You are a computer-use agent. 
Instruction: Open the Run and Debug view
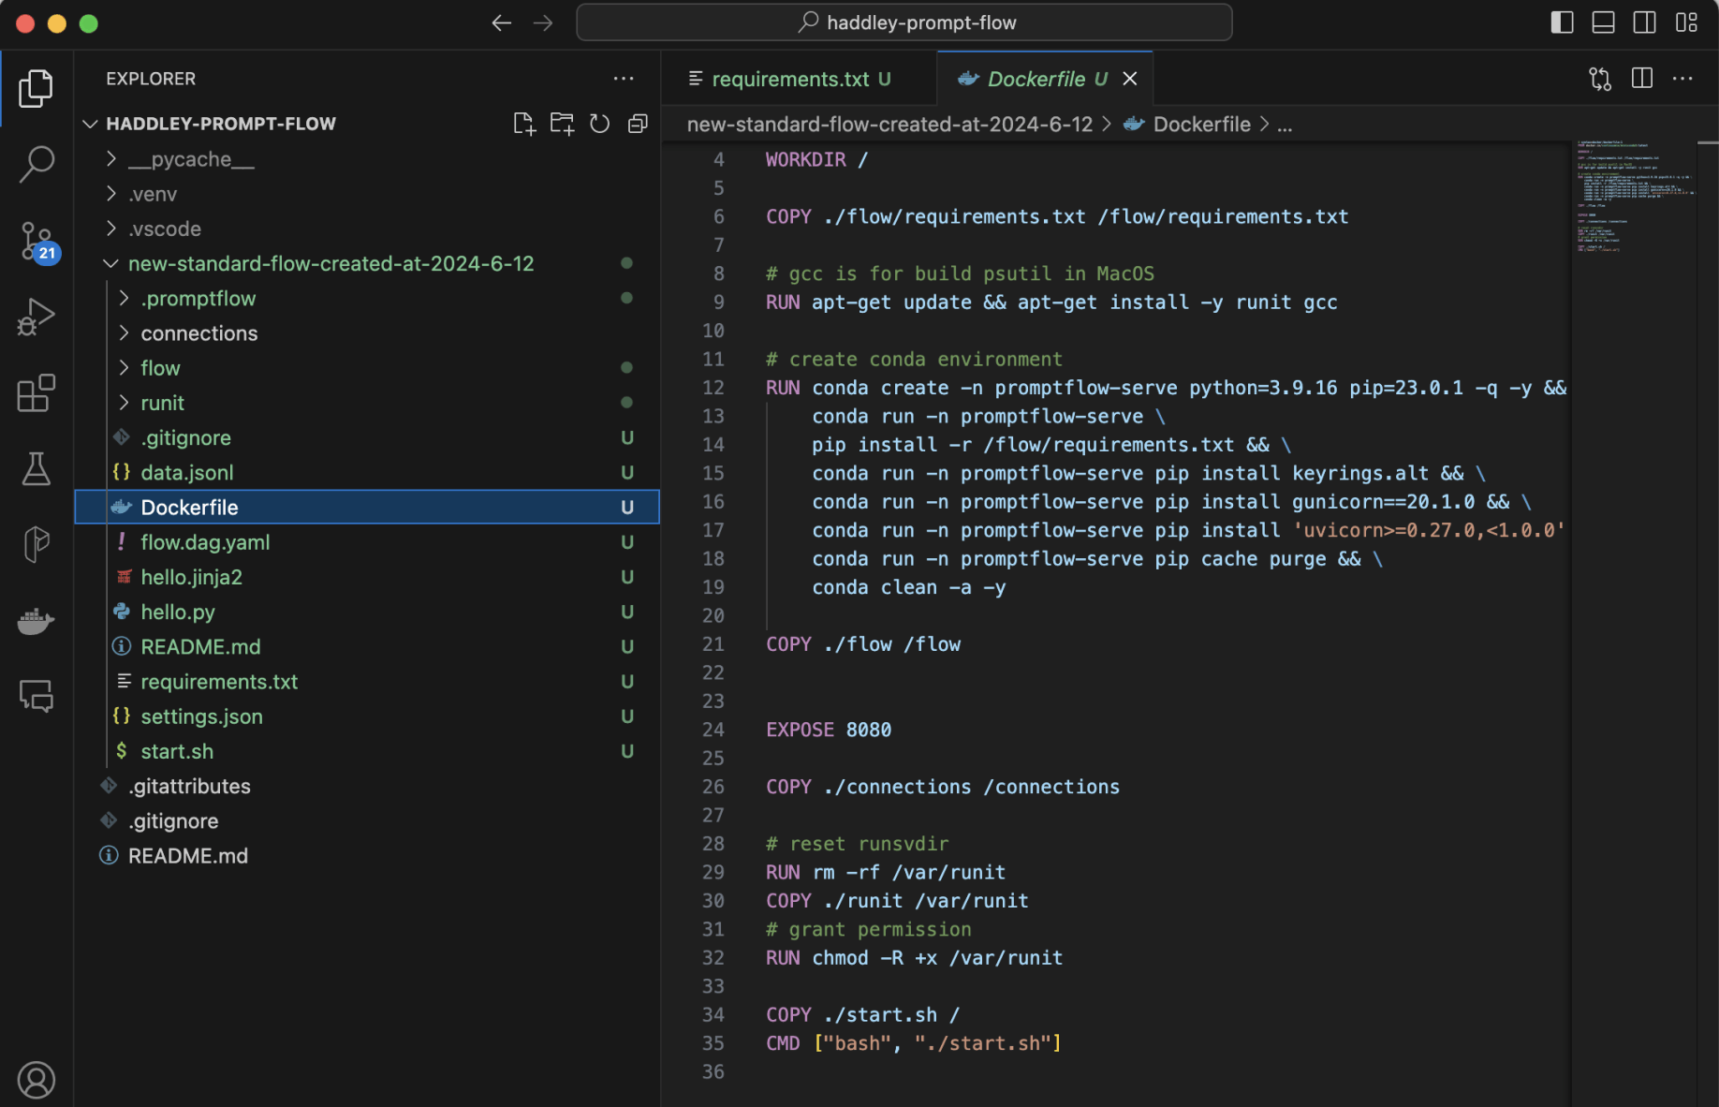37,317
